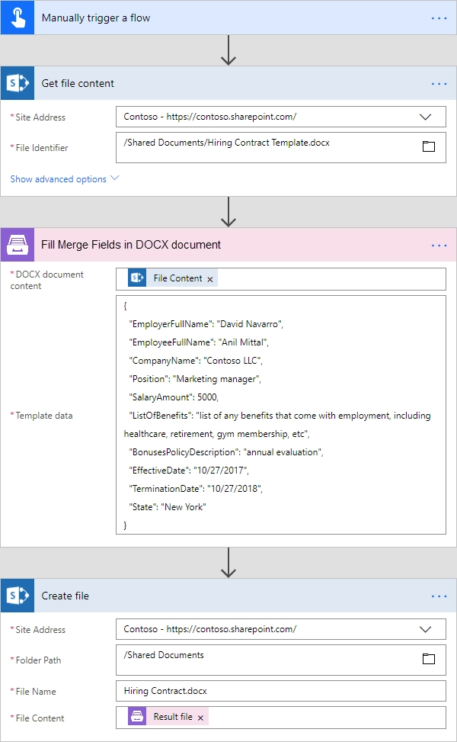This screenshot has height=742, width=457.
Task: Open ellipsis menu on Get file content
Action: coord(439,84)
